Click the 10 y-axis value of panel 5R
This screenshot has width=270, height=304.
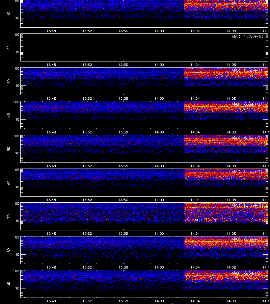click(x=18, y=153)
